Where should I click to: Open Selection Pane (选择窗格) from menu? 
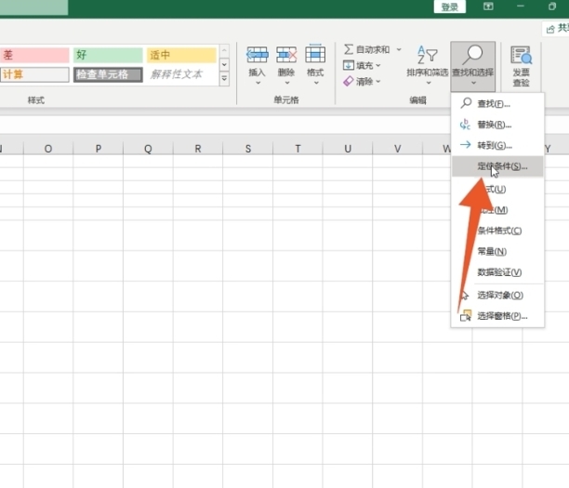(x=501, y=316)
